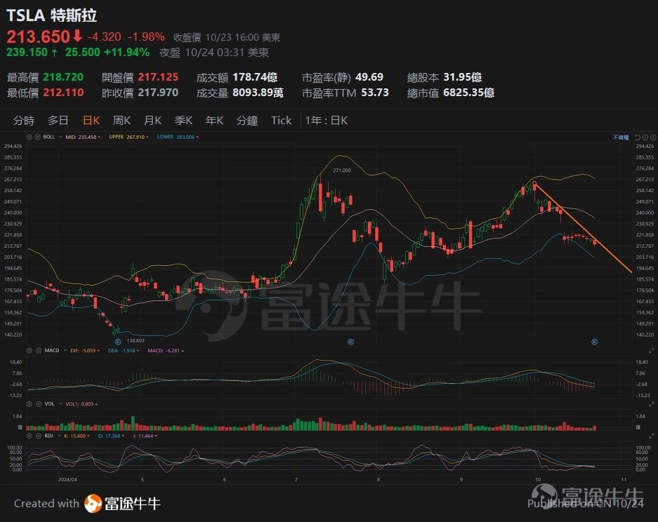Open the MACD DEA line dropdown arrow

click(138, 351)
